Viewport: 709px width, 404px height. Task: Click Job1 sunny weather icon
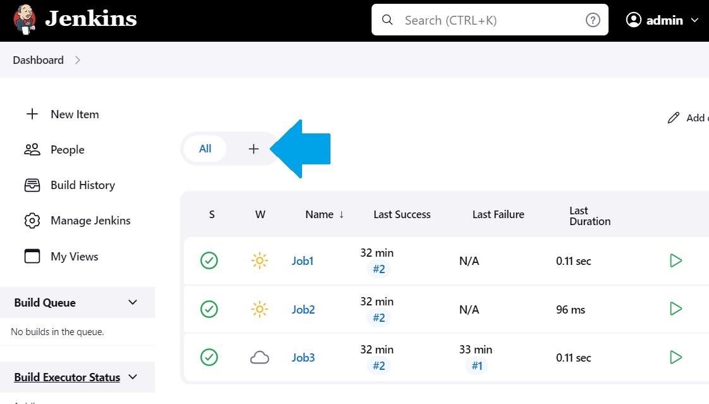pyautogui.click(x=260, y=260)
